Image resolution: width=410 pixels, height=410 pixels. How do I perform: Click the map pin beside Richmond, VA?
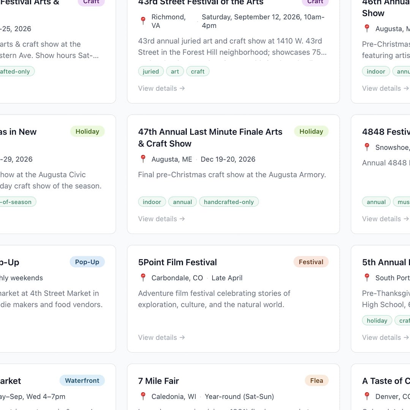(143, 20)
